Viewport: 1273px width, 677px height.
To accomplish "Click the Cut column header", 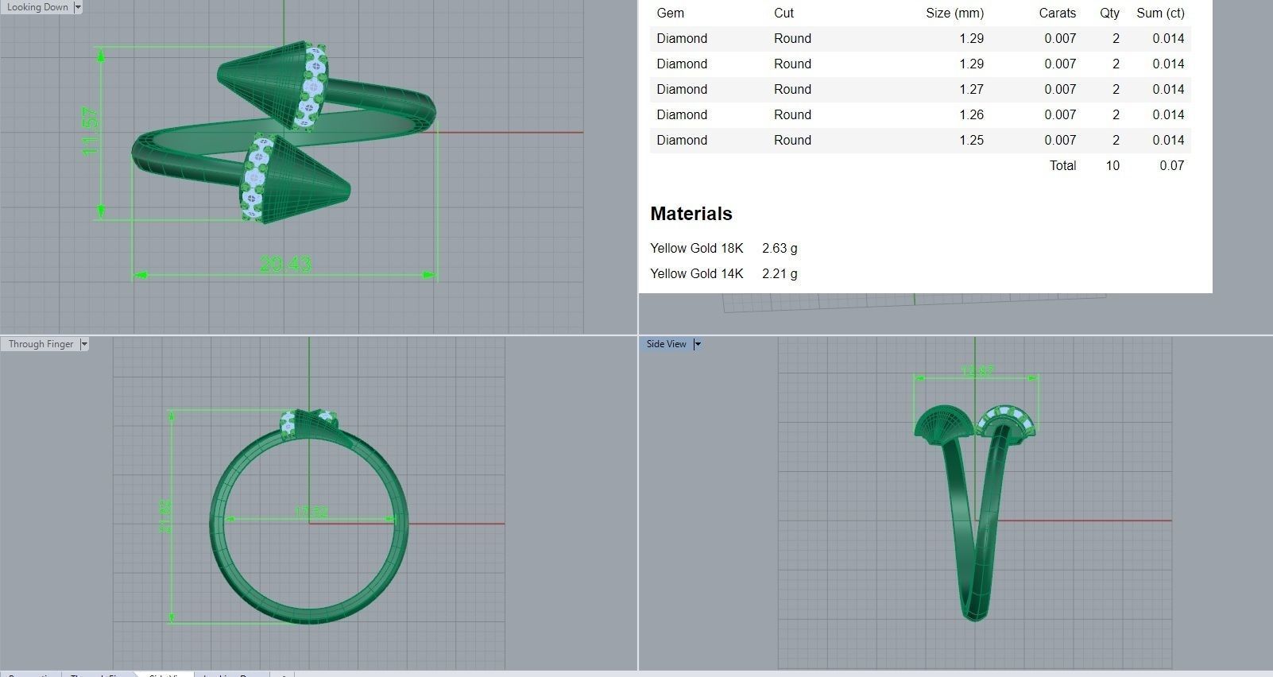I will pos(784,13).
